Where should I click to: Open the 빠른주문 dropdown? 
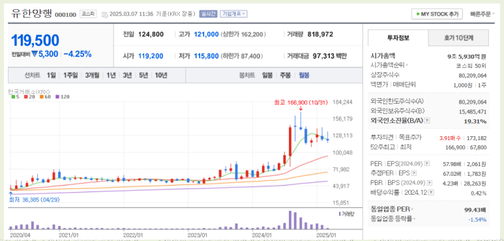(482, 14)
